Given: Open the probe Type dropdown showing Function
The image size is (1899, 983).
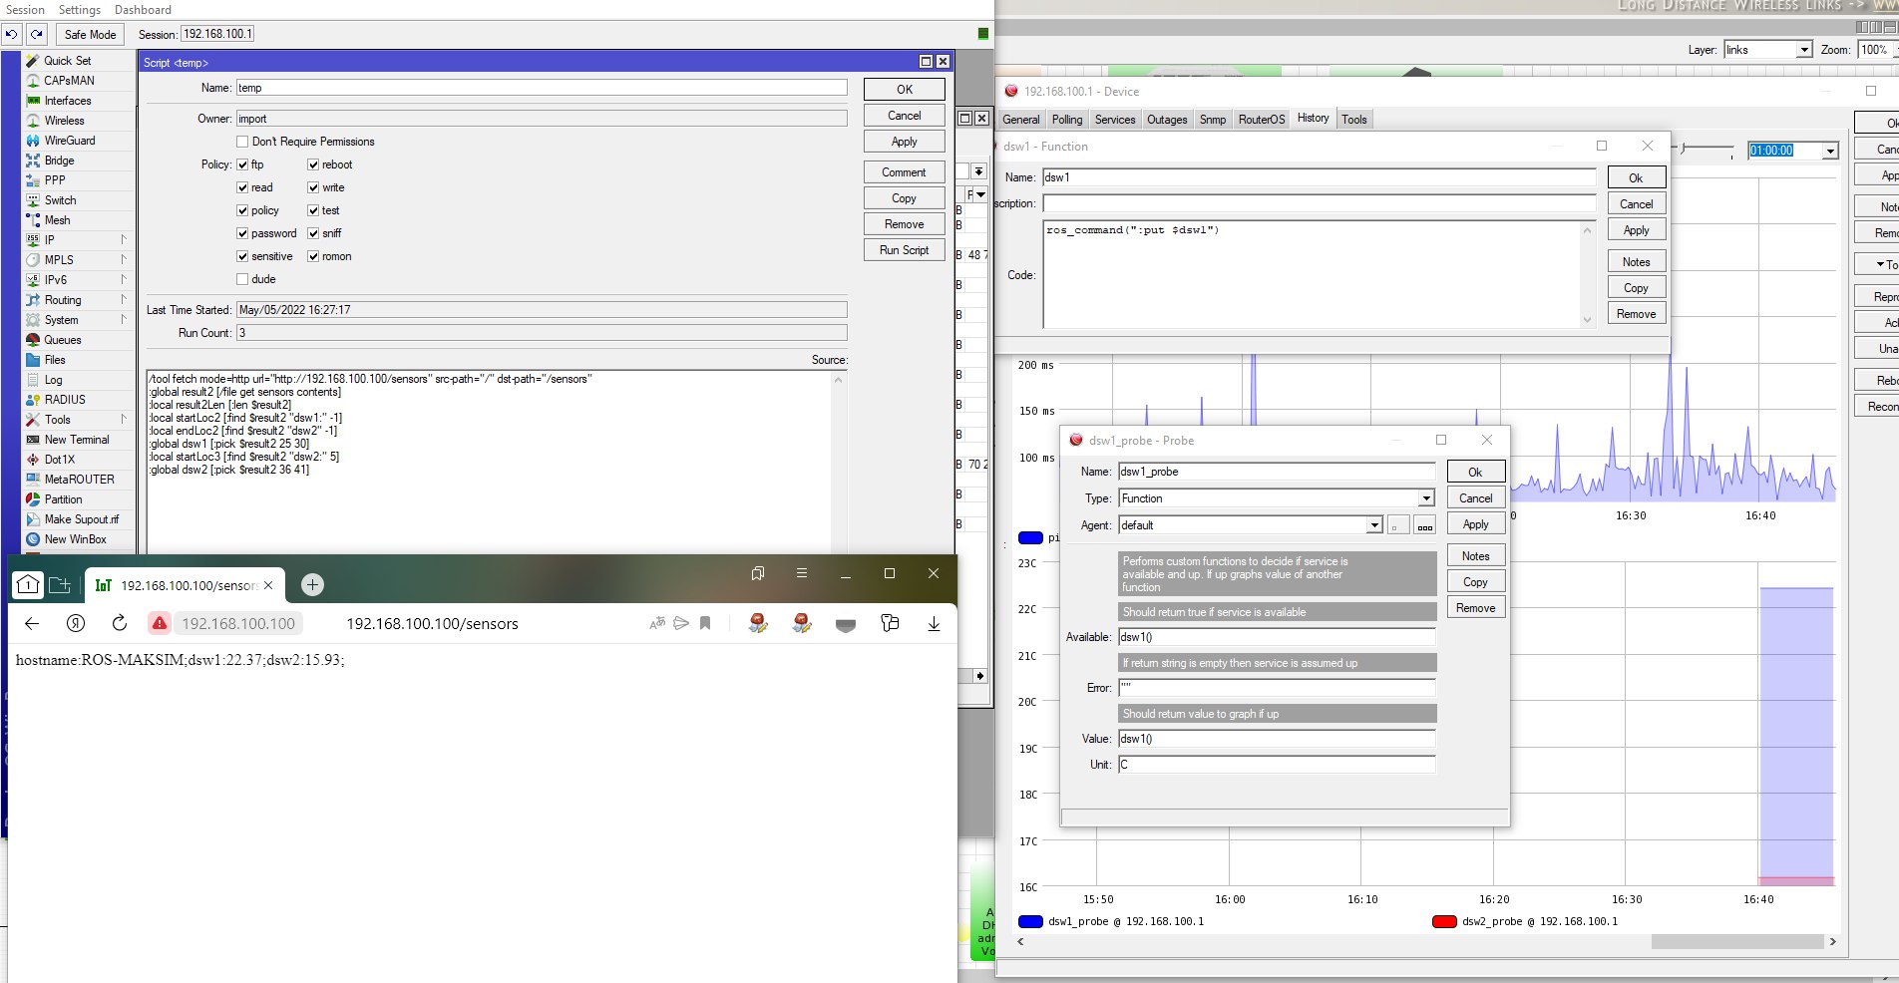Looking at the screenshot, I should [x=1426, y=498].
